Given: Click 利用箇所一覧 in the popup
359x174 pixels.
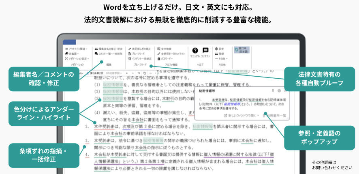Looking at the screenshot, I should tap(274, 116).
